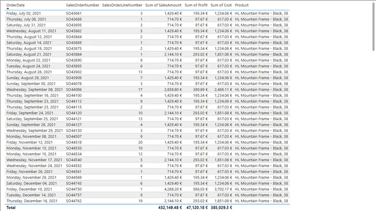
Task: Select order number SO43669
Action: pyautogui.click(x=74, y=19)
